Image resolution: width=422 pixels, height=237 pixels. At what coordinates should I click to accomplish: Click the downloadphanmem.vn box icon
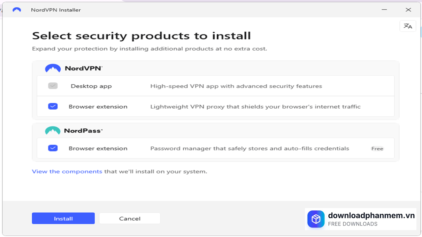[x=316, y=219]
